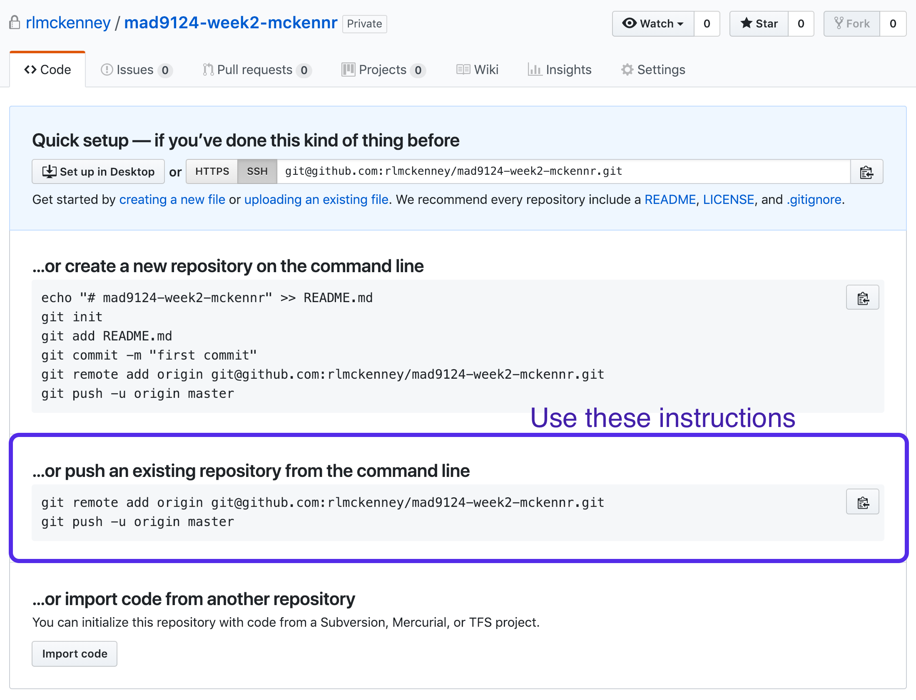Go to the Projects tab
Screen dimensions: 916x700
click(383, 70)
